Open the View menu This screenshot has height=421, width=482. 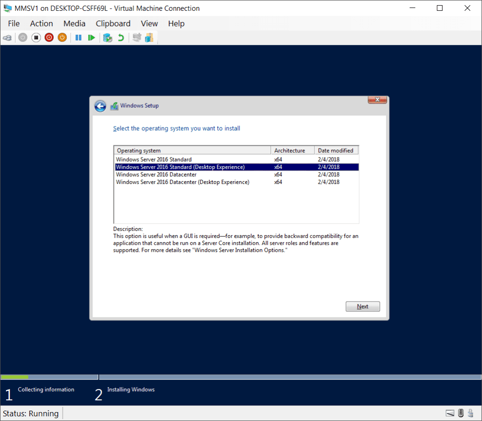coord(149,24)
